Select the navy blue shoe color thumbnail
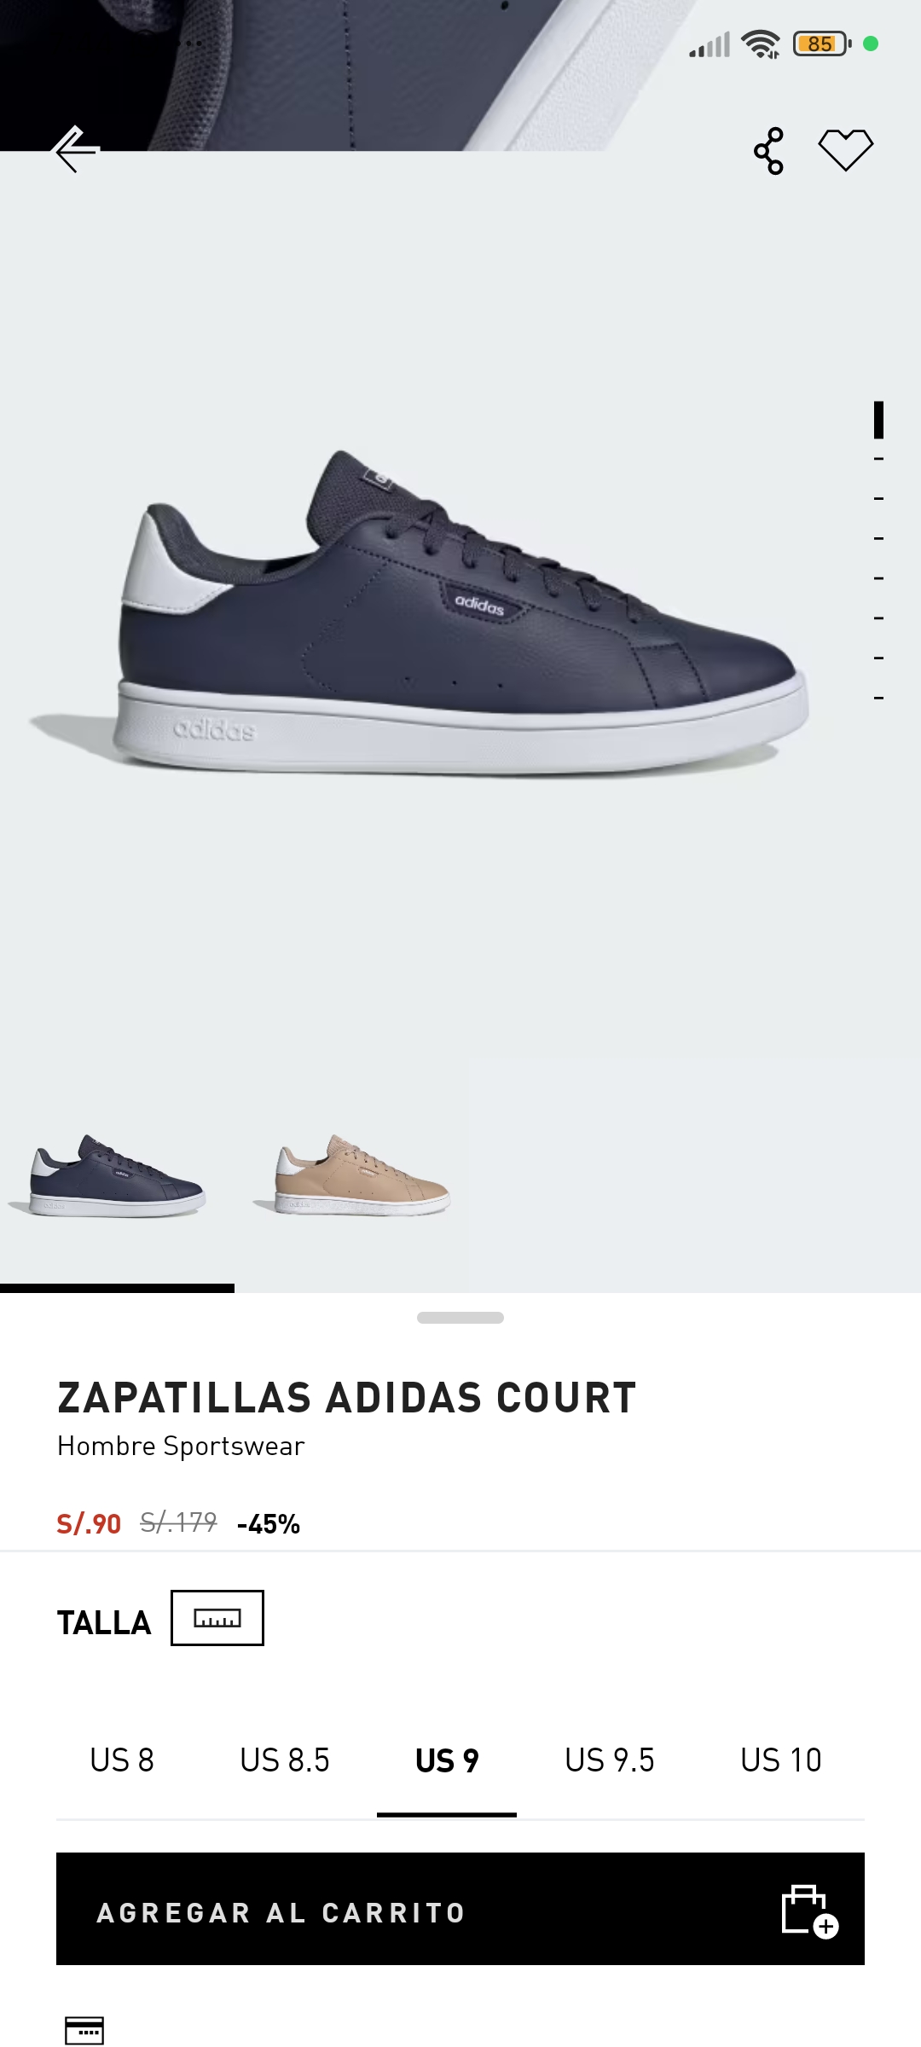The image size is (921, 2047). [107, 1175]
